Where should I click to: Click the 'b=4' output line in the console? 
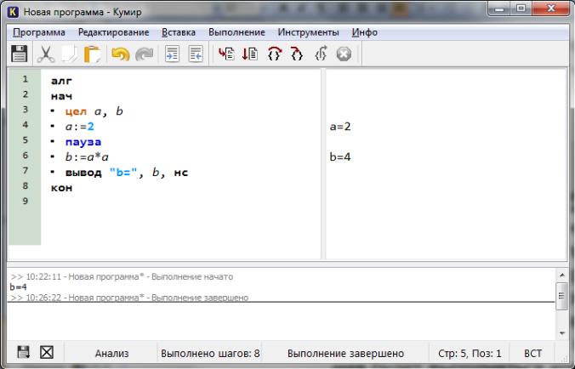click(x=18, y=287)
